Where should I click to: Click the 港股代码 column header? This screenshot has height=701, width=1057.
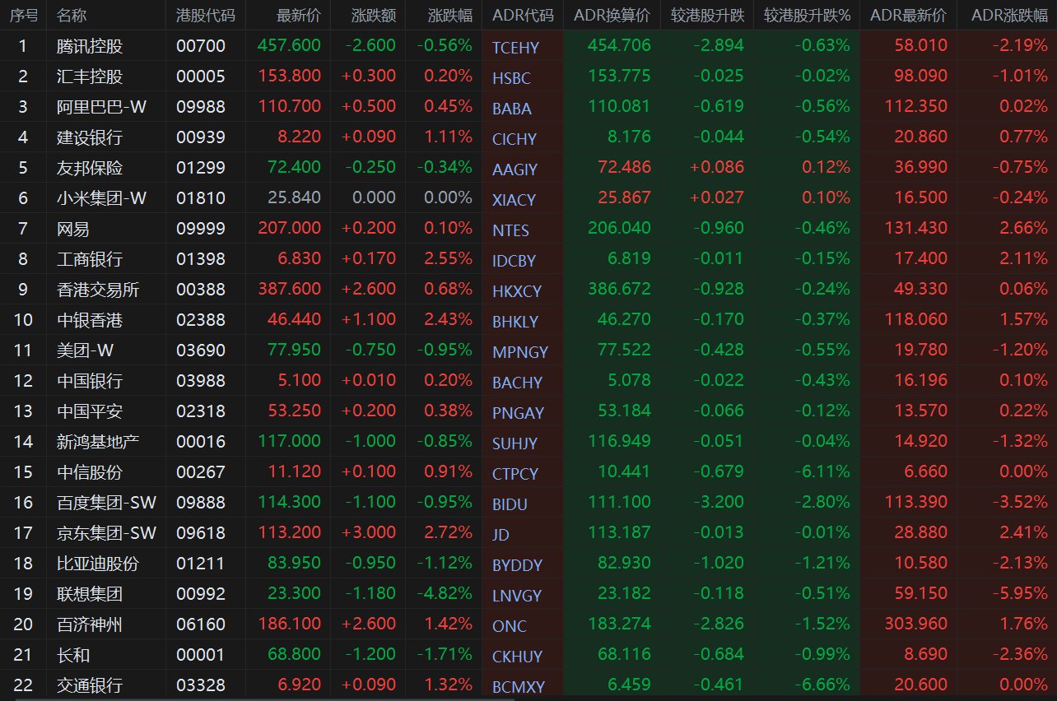tap(205, 15)
